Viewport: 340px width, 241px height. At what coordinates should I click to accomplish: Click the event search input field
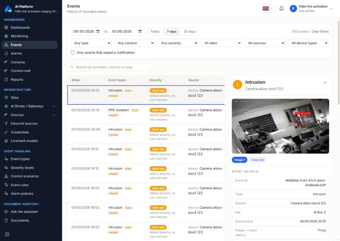tap(109, 67)
